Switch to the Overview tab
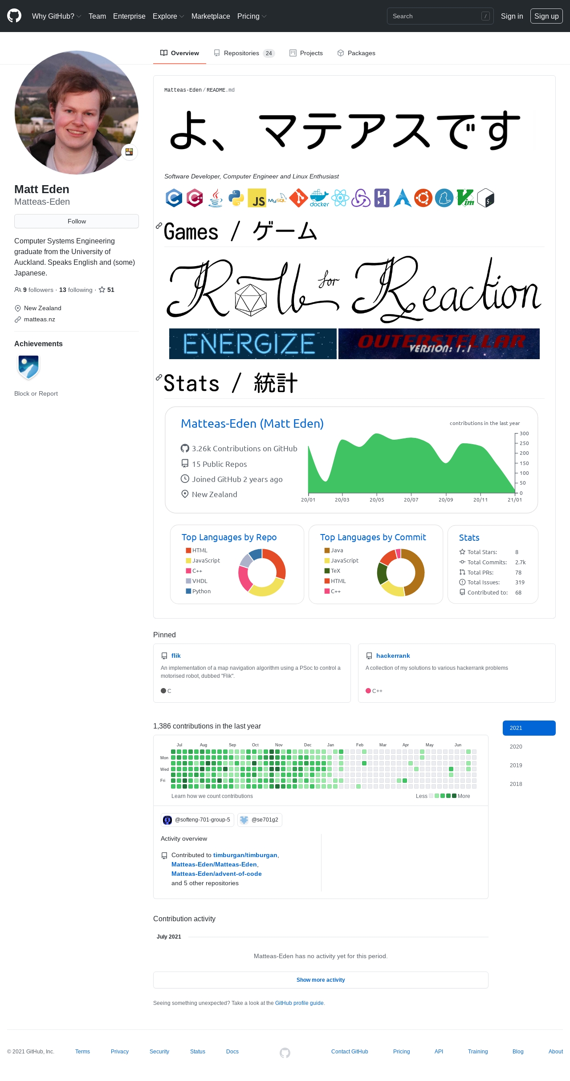Viewport: 570px width, 1081px height. [x=179, y=53]
